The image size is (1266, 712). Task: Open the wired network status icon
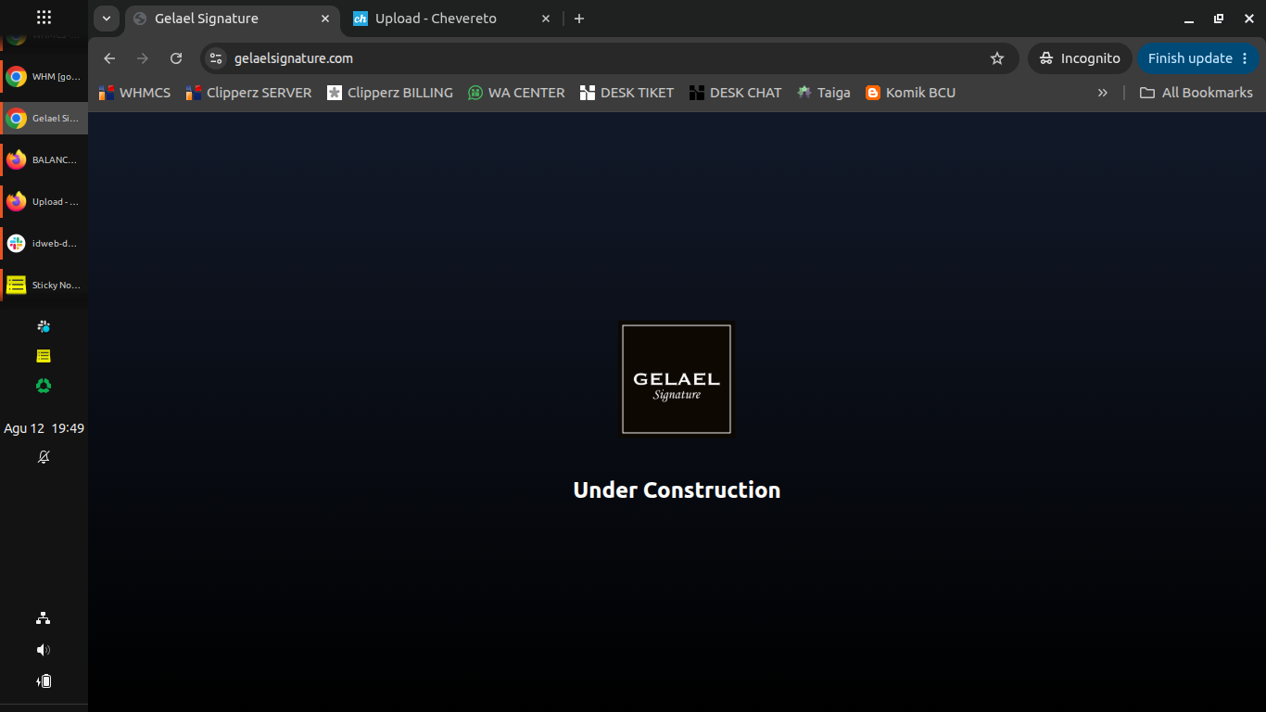(x=44, y=618)
